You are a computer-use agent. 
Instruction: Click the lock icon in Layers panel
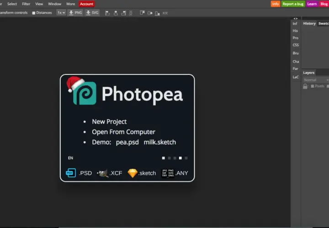point(305,86)
